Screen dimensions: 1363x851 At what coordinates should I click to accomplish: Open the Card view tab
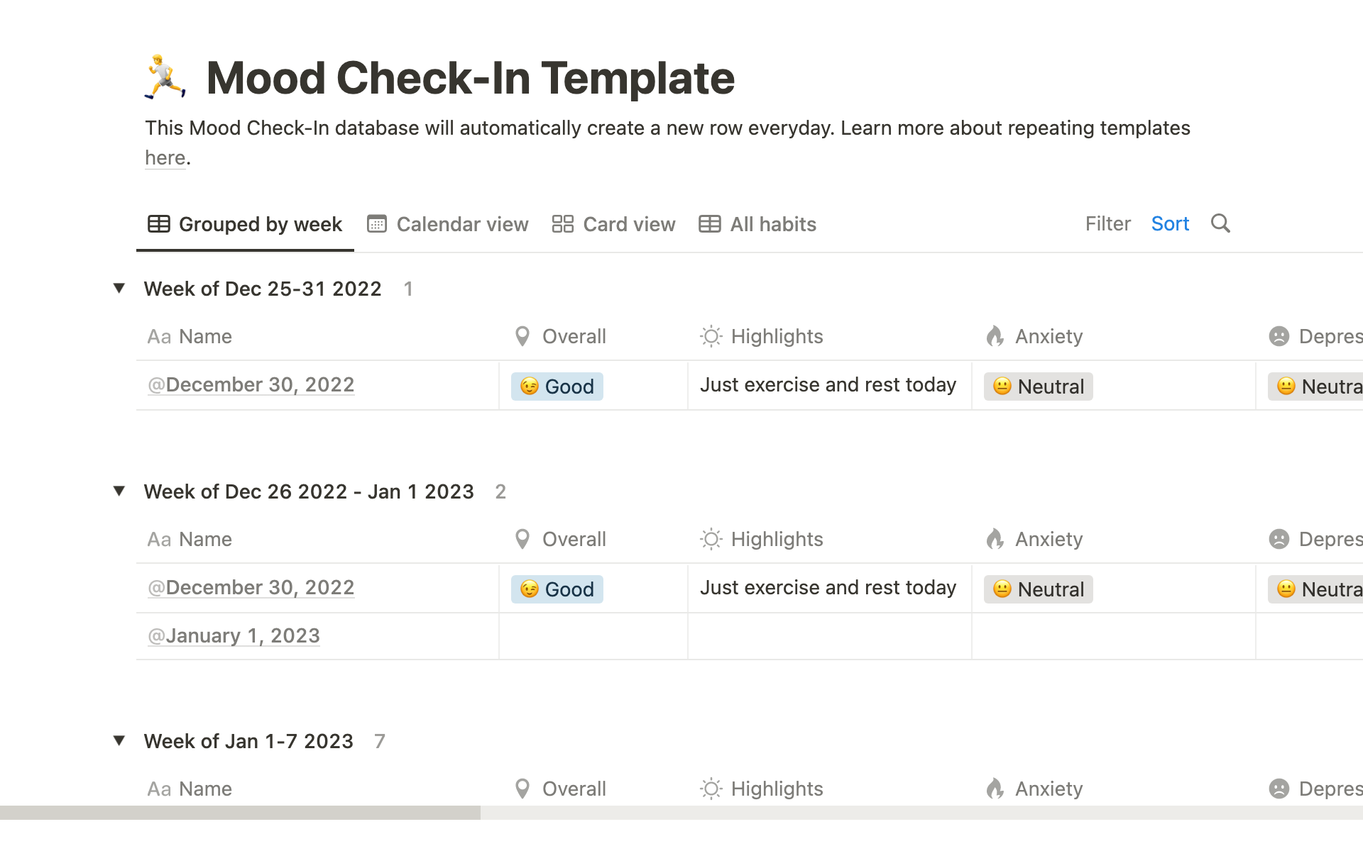tap(614, 224)
